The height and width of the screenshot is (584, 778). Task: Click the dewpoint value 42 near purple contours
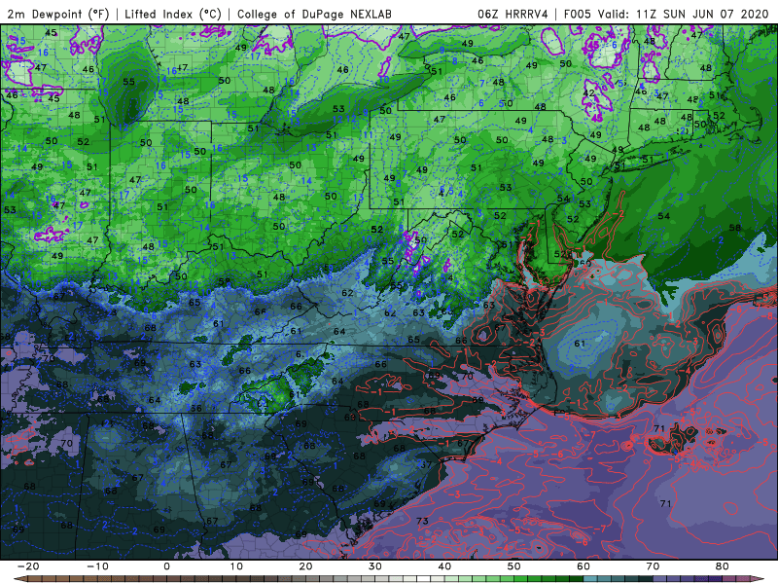pyautogui.click(x=588, y=92)
